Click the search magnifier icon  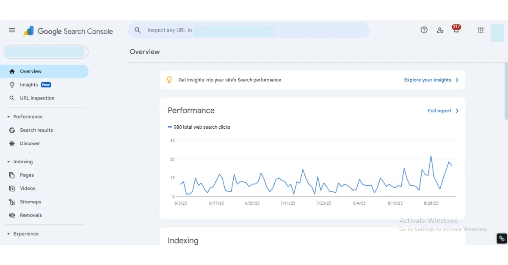point(138,30)
